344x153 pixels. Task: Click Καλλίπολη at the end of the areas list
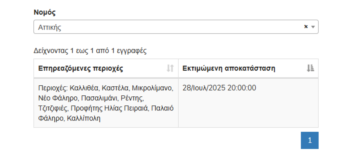[x=83, y=118]
